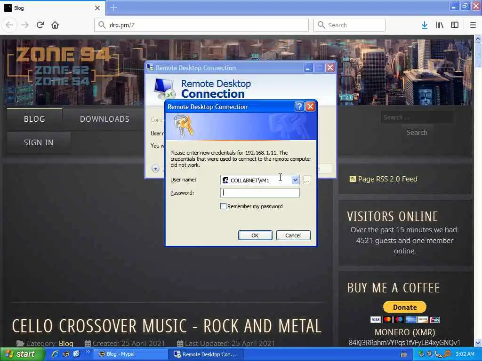
Task: Go back with the browser back arrow
Action: (9, 25)
